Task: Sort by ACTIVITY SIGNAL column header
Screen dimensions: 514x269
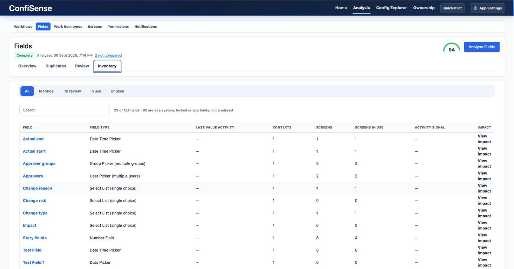Action: [430, 127]
